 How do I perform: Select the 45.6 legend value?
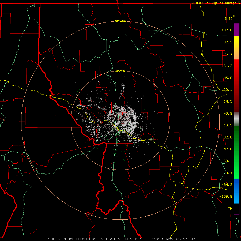click(228, 78)
